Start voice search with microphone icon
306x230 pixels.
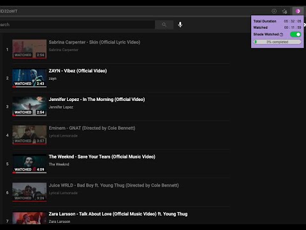click(180, 25)
